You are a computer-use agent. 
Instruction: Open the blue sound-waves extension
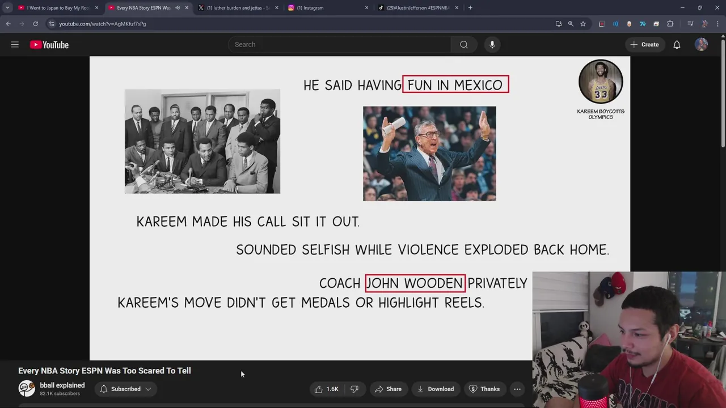click(615, 24)
